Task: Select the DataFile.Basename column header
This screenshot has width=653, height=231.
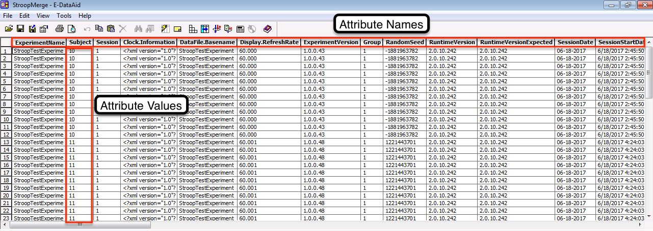Action: [207, 42]
